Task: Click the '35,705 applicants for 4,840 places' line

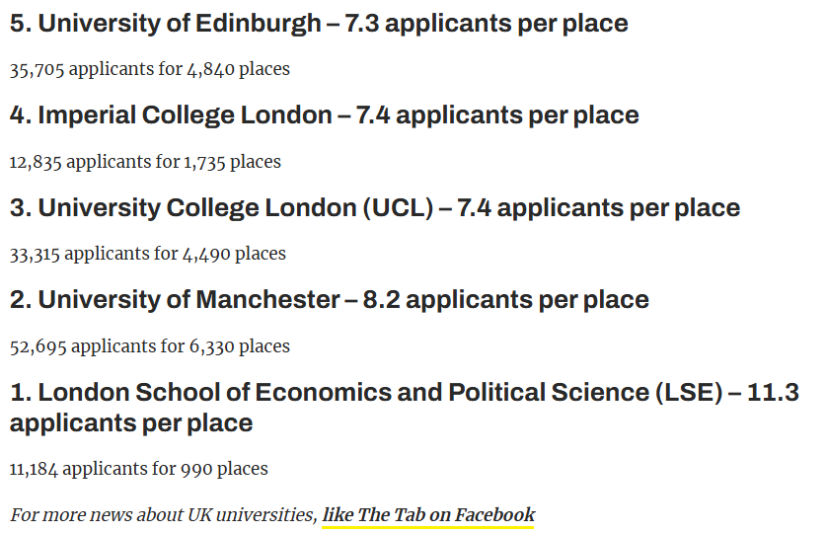Action: [x=150, y=69]
